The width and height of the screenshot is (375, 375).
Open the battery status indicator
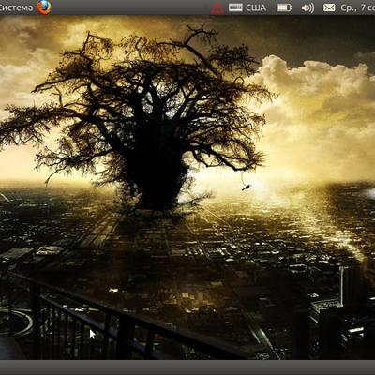coord(284,7)
